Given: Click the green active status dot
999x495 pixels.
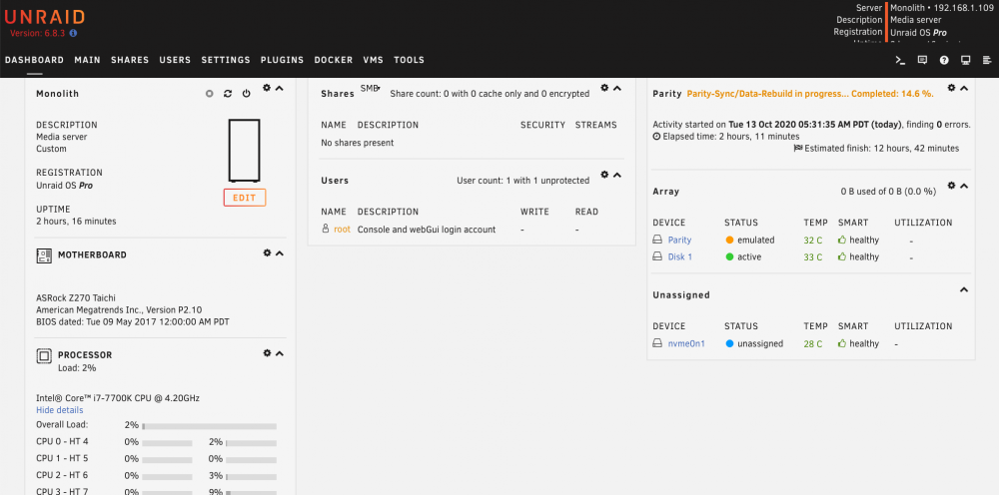Looking at the screenshot, I should tap(729, 257).
